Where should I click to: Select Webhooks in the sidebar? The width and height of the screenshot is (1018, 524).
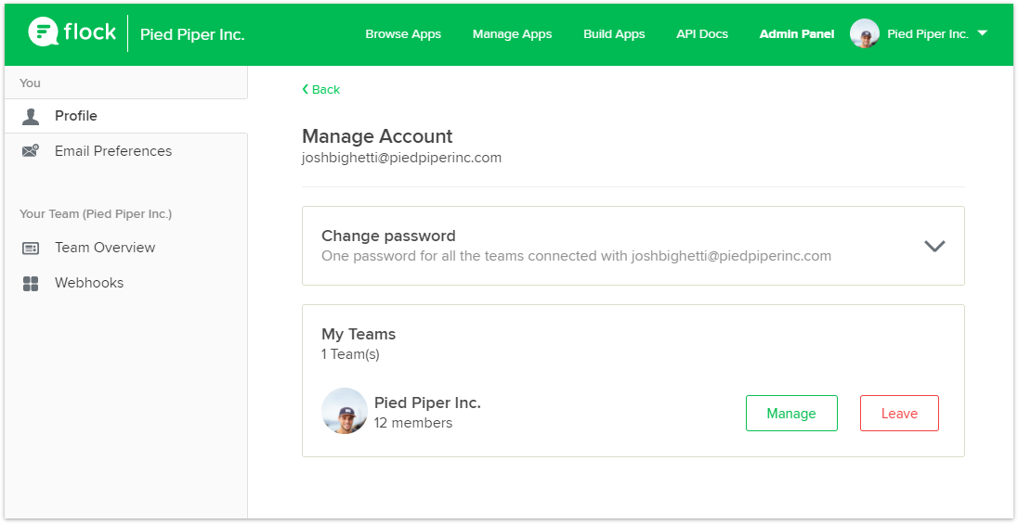tap(126, 283)
